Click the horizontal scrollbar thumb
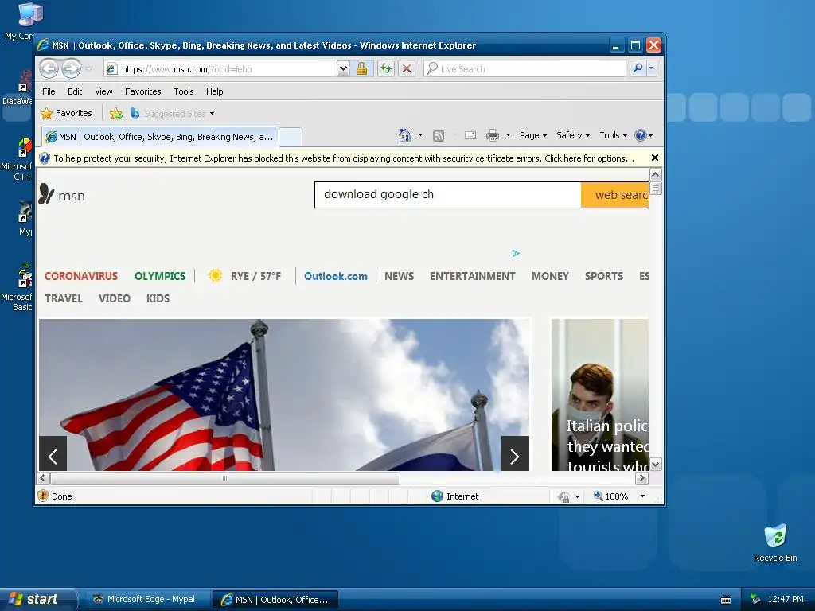Viewport: 815px width, 611px height. 225,478
